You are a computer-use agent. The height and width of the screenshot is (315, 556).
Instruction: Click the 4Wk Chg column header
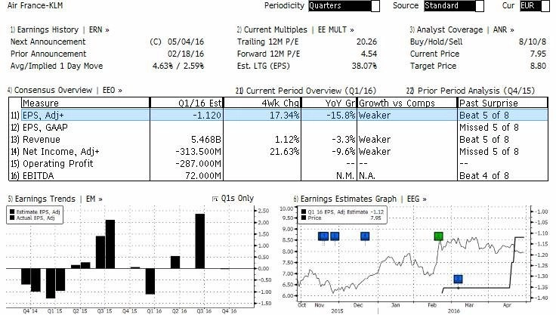click(262, 103)
